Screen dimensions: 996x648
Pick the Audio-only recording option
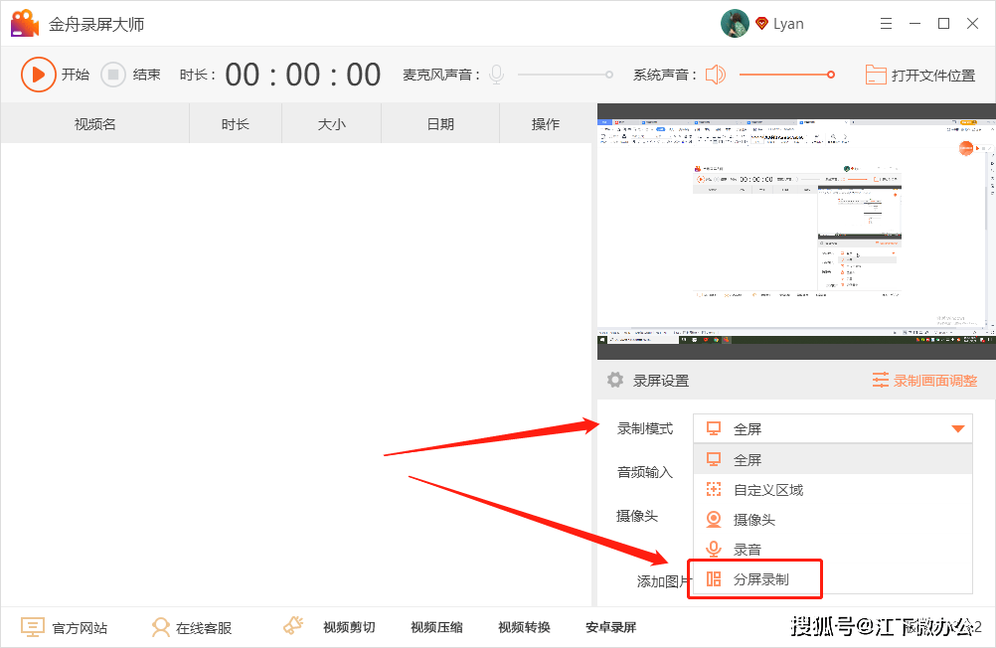[747, 550]
